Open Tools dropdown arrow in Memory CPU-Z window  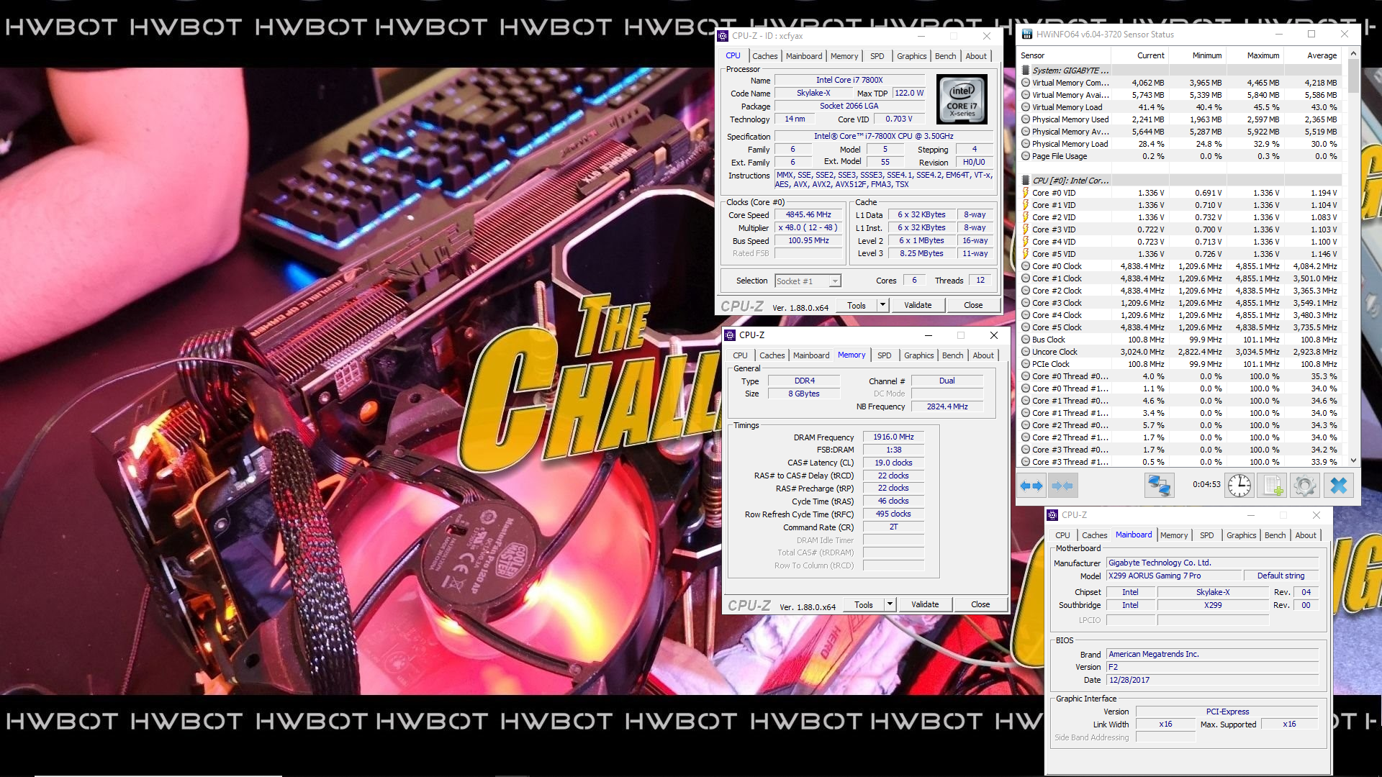(x=890, y=604)
